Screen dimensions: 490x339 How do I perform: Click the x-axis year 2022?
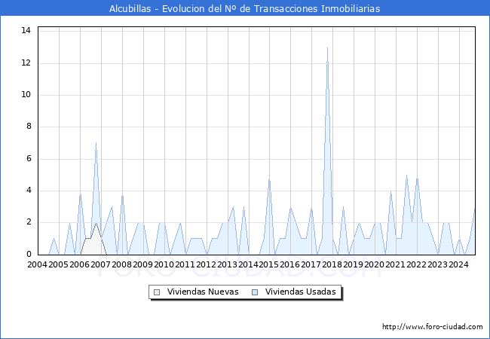[417, 264]
